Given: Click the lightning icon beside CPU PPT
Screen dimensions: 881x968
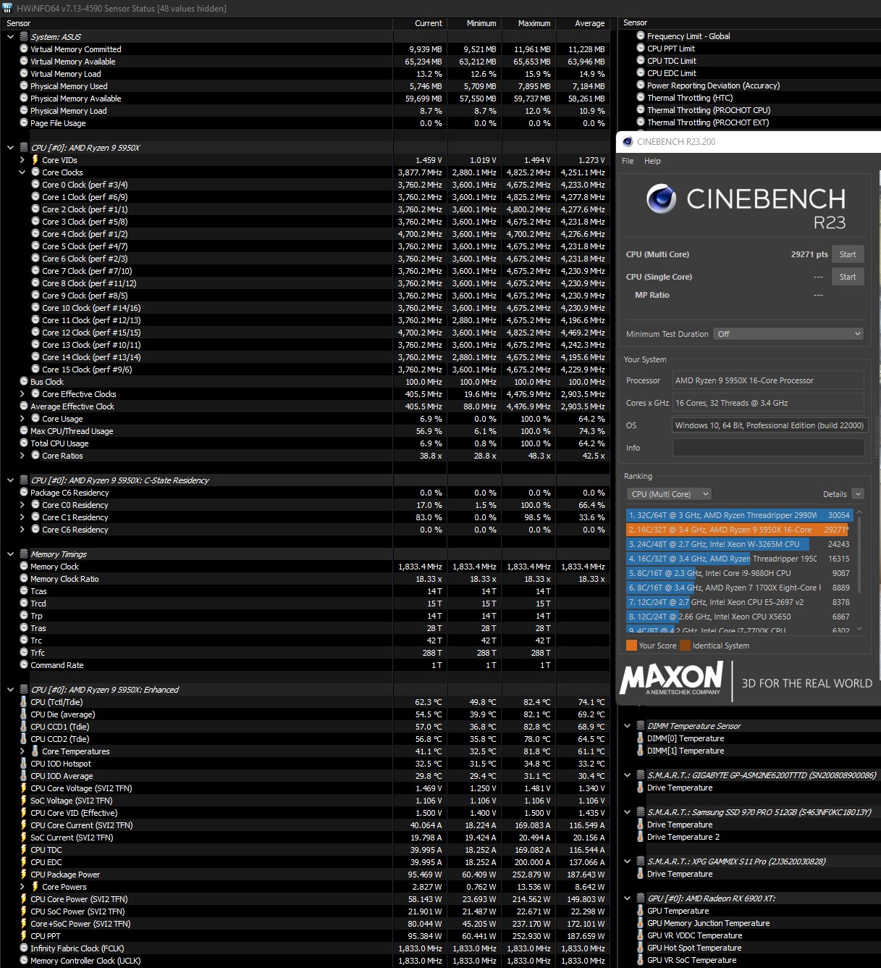Looking at the screenshot, I should 24,936.
